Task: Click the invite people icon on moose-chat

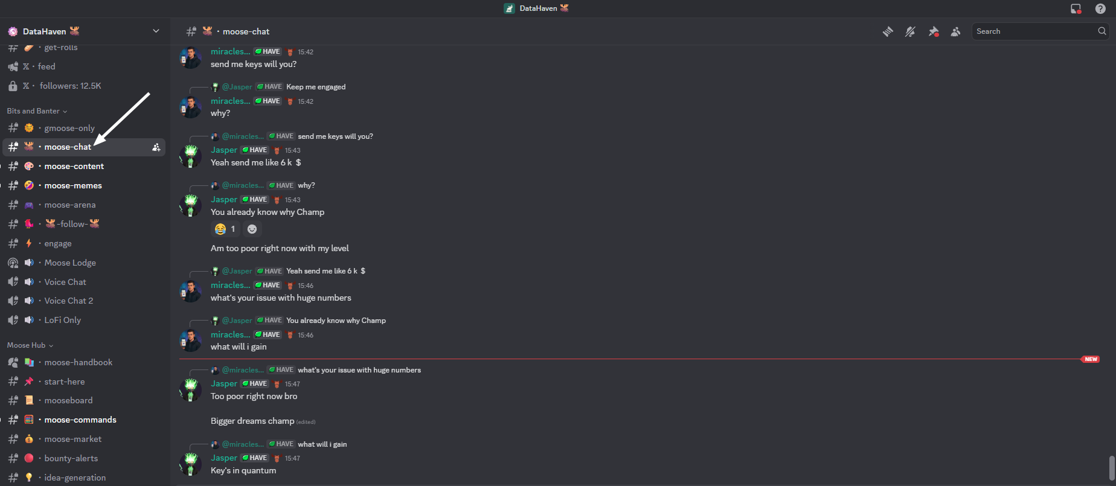Action: 156,147
